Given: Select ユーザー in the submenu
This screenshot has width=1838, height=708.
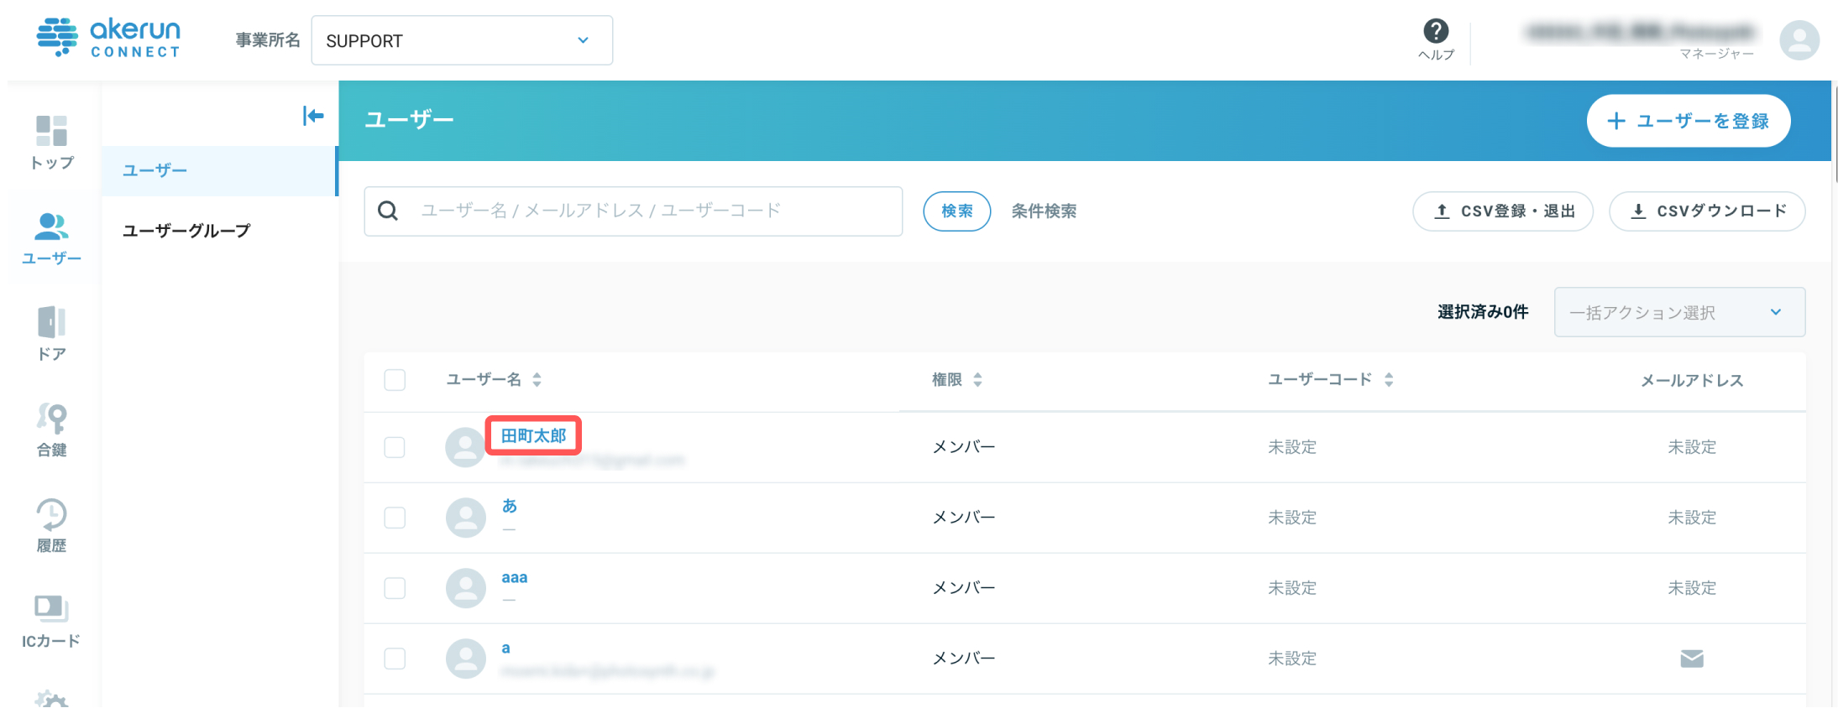Looking at the screenshot, I should pos(219,171).
